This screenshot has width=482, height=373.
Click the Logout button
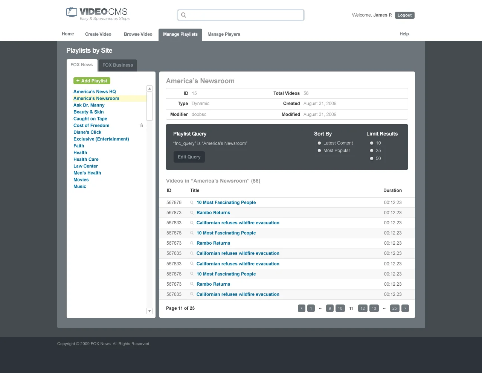tap(405, 15)
